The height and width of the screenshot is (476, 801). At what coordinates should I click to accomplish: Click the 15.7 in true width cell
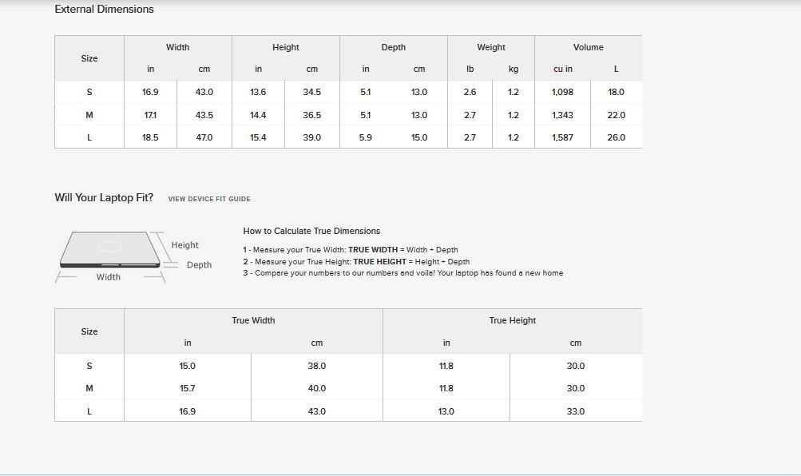point(188,388)
